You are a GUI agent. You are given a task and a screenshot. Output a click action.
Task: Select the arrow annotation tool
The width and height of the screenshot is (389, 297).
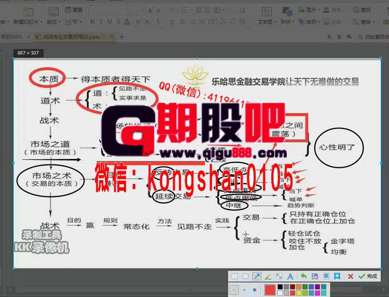click(x=257, y=276)
